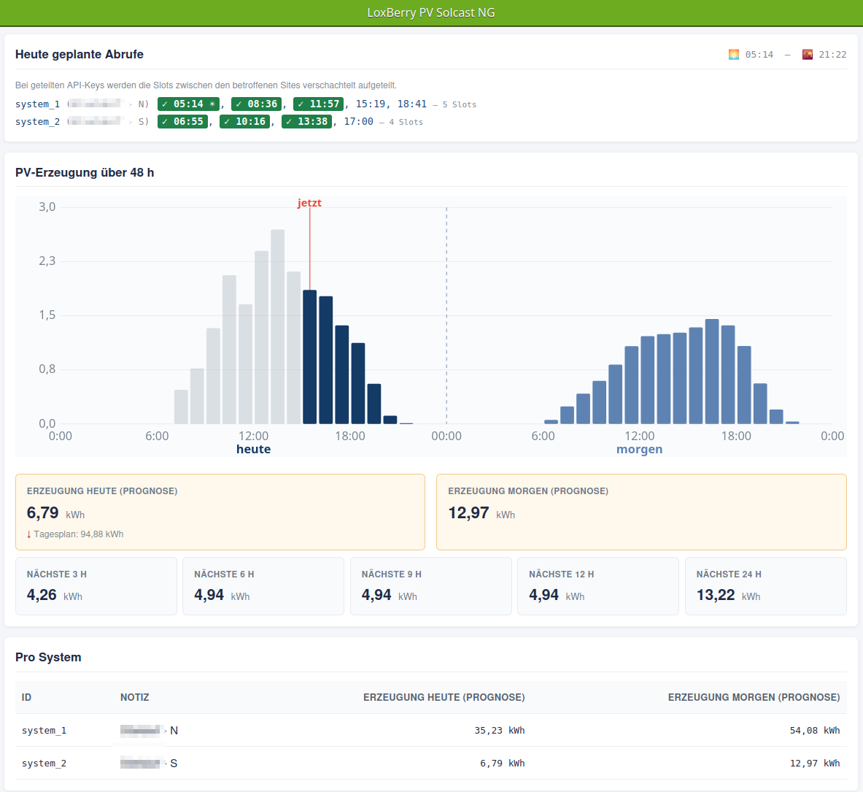This screenshot has height=792, width=863.
Task: Click the red 'jetzt' time marker in chart
Action: coord(309,203)
